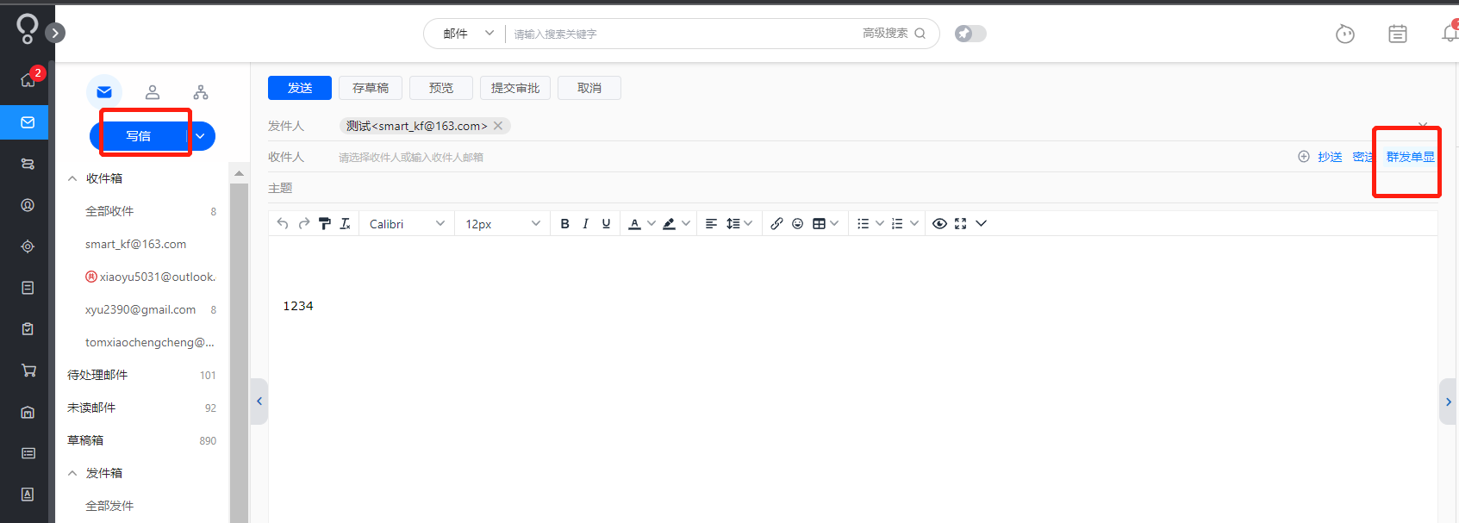Screen dimensions: 1459x523
Task: Click the 写信 compose button
Action: pyautogui.click(x=138, y=136)
